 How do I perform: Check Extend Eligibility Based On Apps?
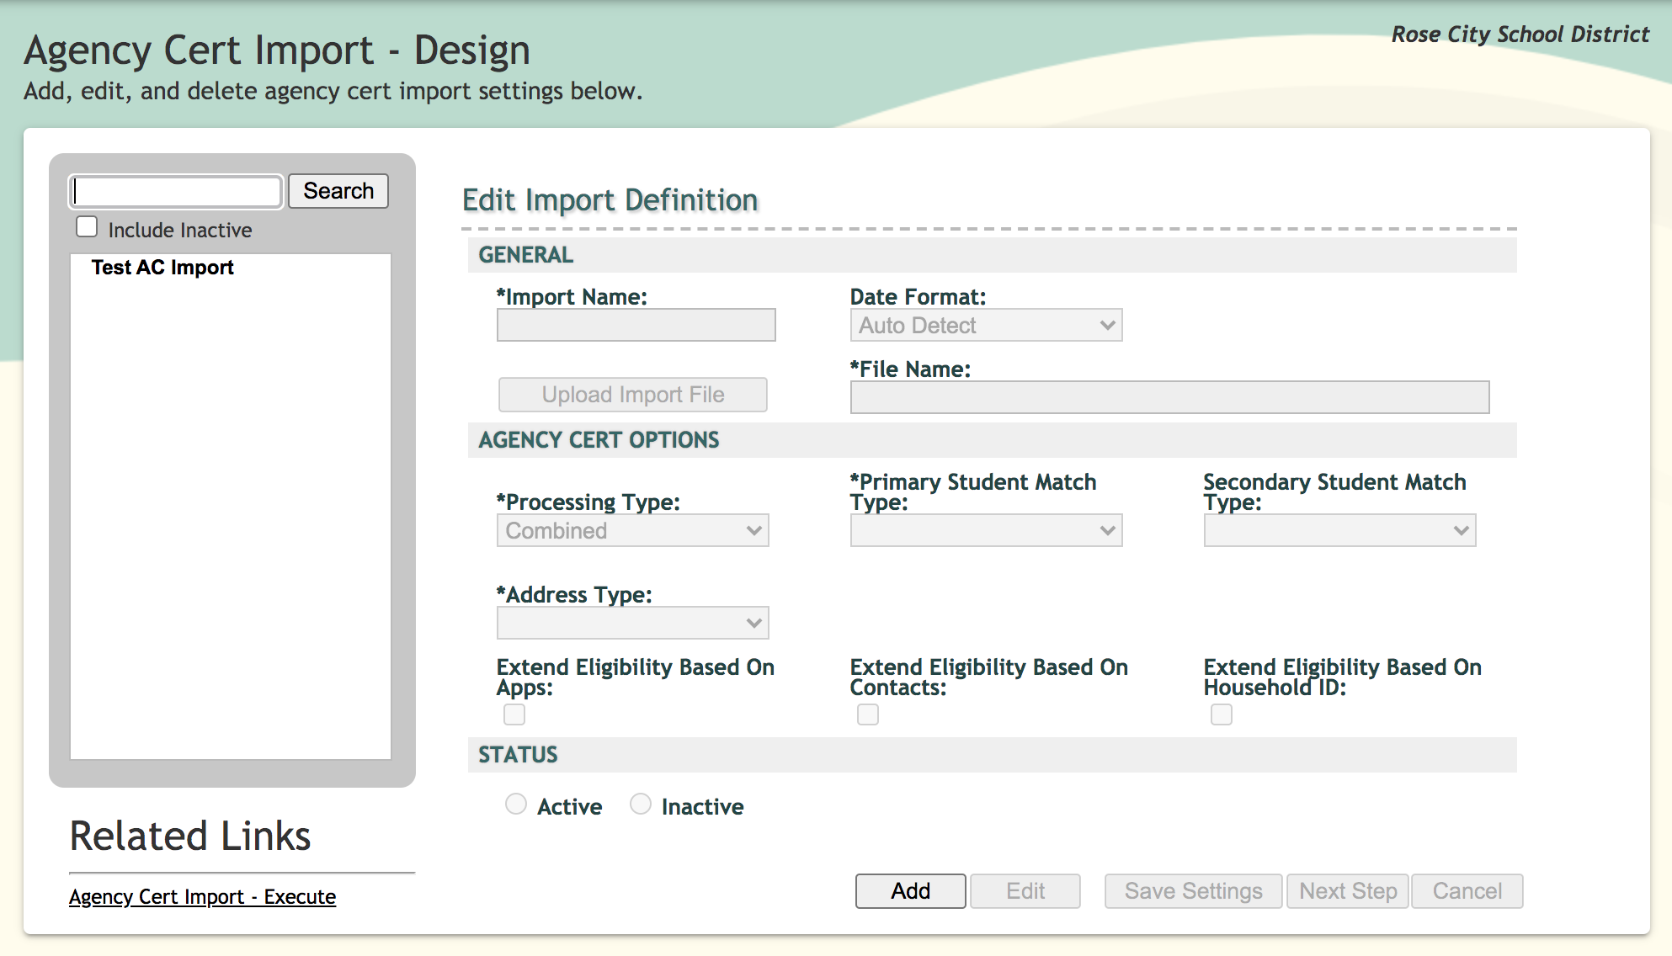(514, 714)
